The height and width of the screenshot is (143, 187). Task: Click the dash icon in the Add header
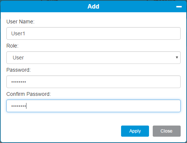(179, 7)
